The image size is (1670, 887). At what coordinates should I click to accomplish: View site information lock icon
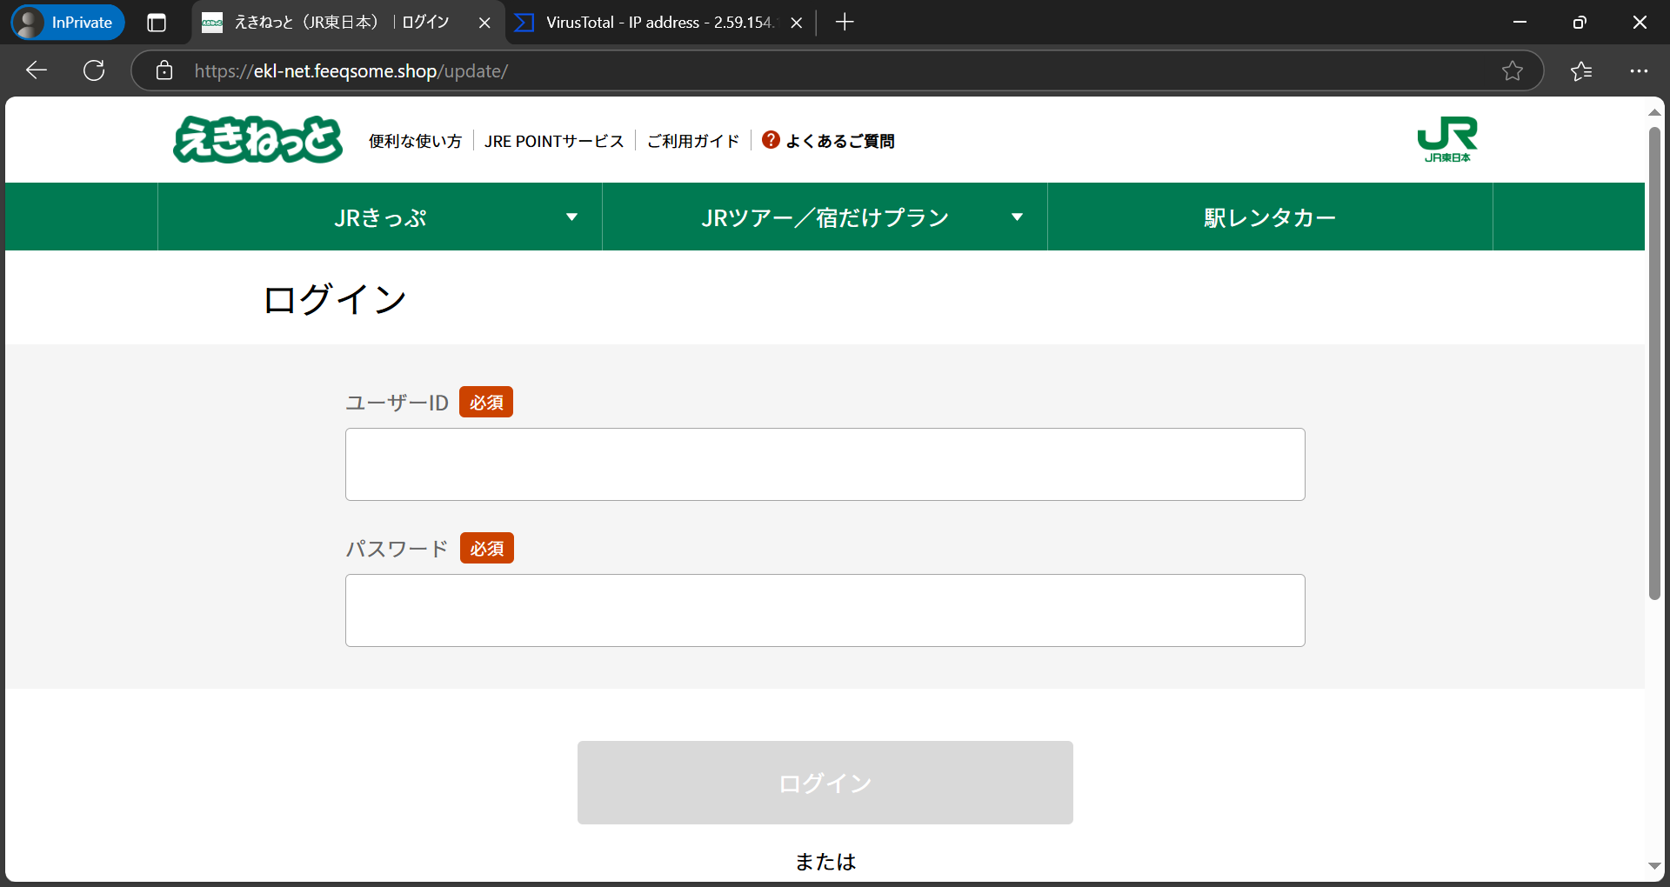(x=164, y=70)
